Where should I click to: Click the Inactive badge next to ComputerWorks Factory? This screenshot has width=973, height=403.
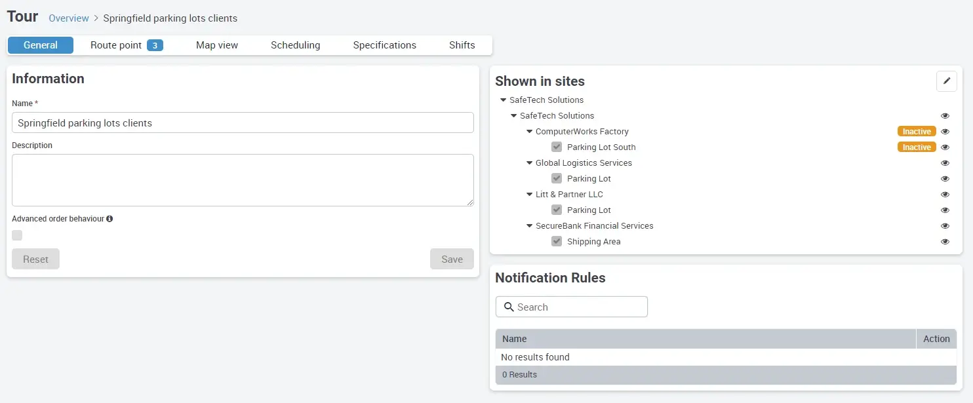916,131
